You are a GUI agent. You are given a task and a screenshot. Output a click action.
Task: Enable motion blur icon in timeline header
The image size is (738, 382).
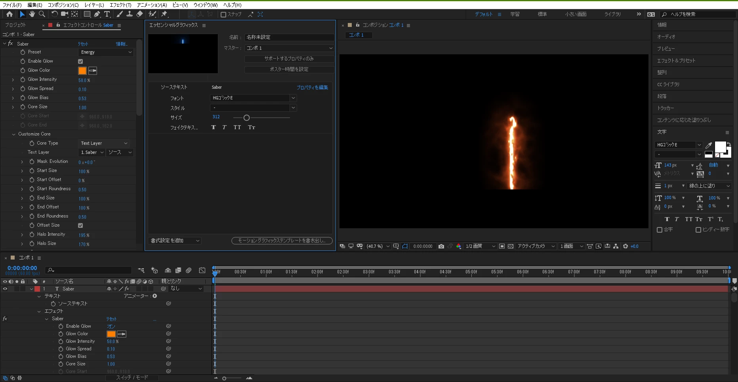coord(189,270)
